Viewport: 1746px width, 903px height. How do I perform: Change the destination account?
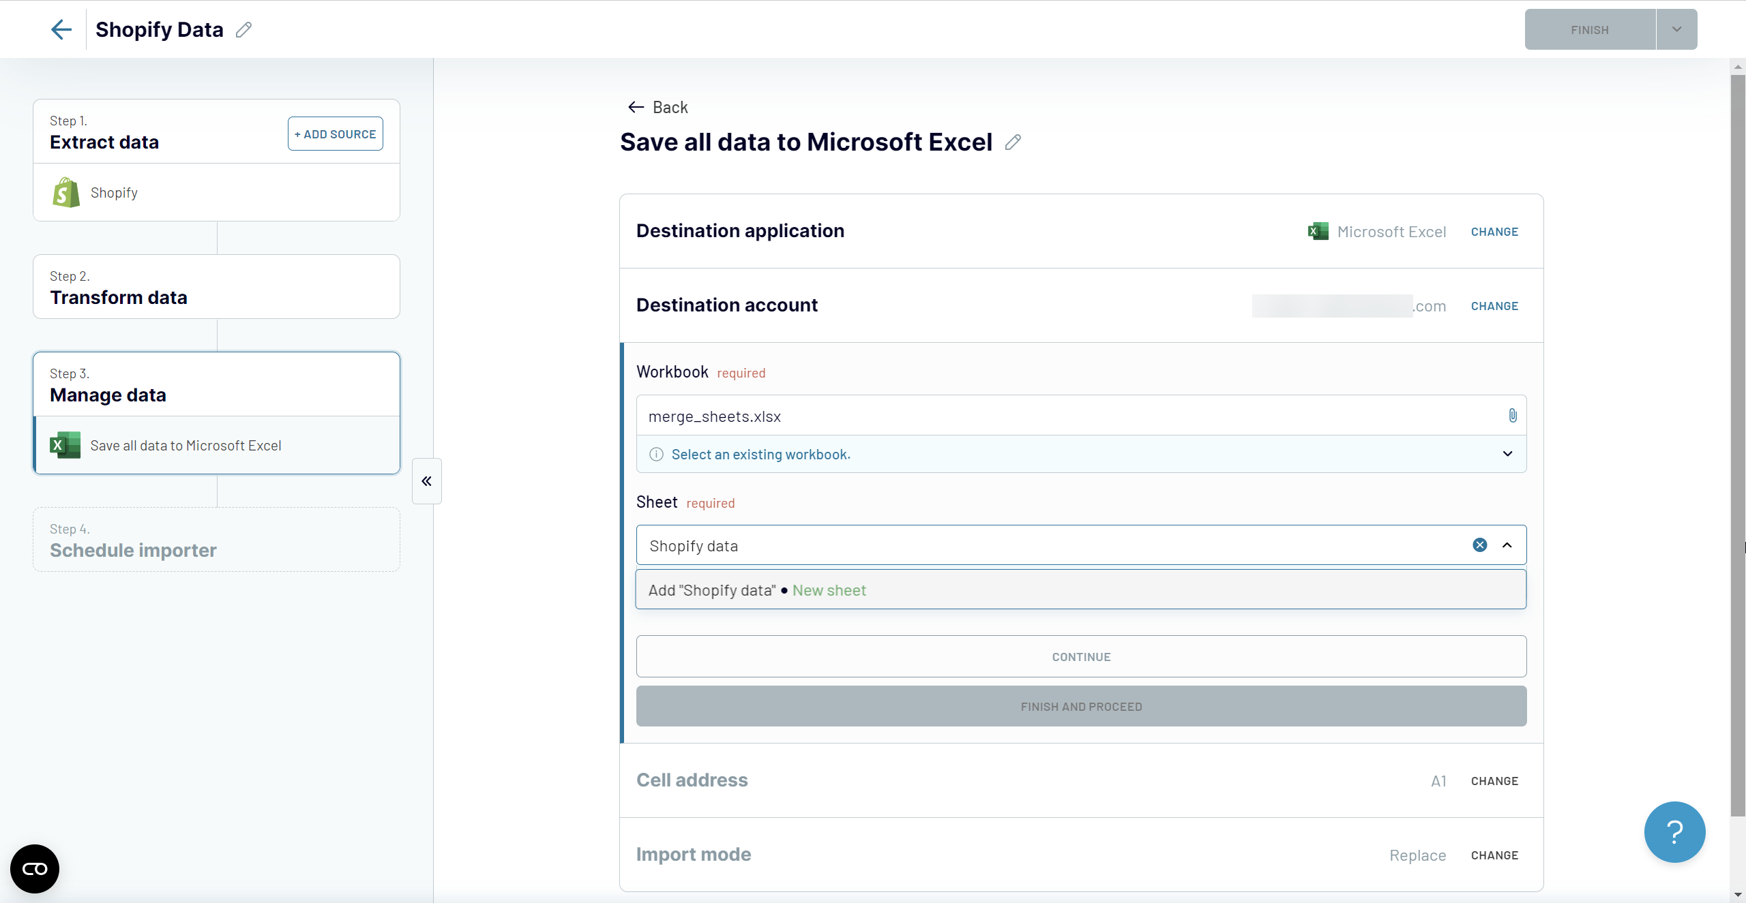point(1494,306)
